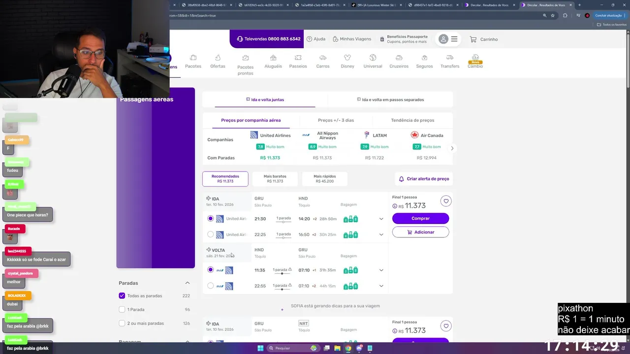The image size is (630, 354).
Task: Select the 22:25 outbound flight radio
Action: (211, 235)
